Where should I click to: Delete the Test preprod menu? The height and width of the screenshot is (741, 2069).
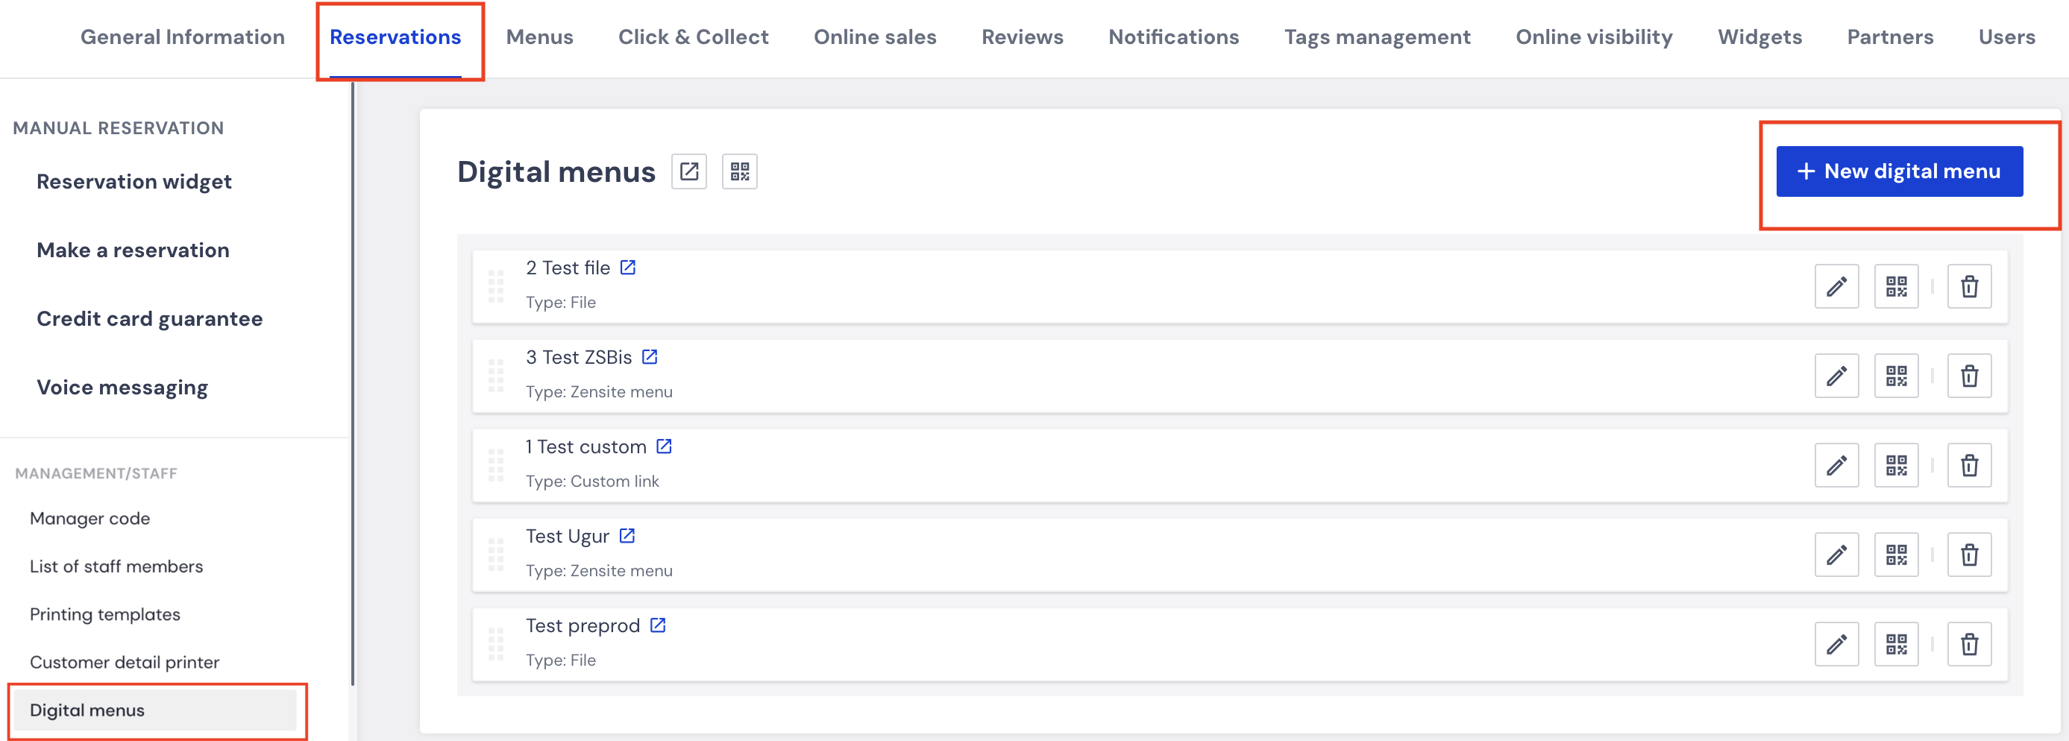(1969, 644)
